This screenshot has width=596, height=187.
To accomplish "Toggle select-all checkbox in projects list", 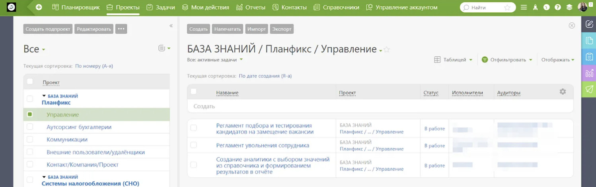I will point(30,82).
